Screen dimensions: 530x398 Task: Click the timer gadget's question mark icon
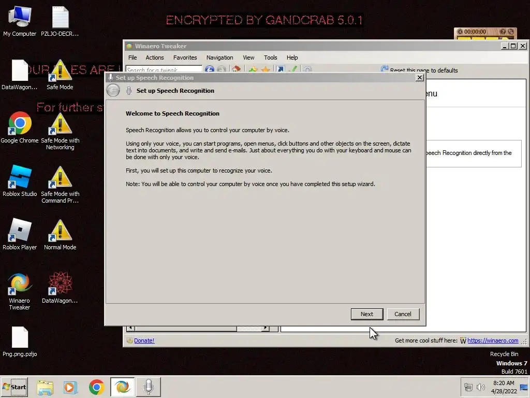[503, 32]
